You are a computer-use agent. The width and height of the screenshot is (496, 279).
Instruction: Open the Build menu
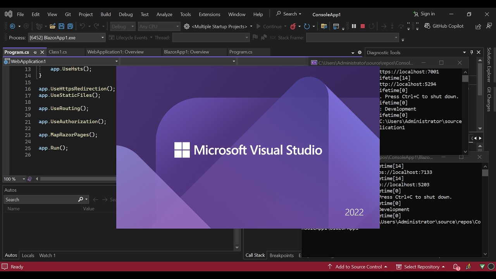tap(106, 14)
